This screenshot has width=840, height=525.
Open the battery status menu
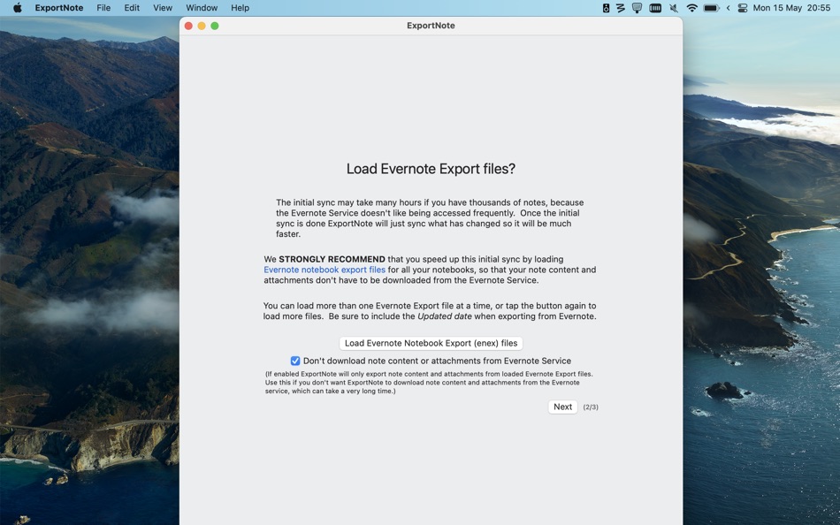point(711,8)
